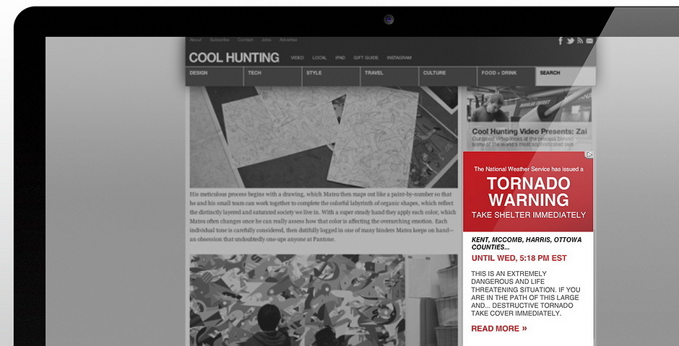Open the Advertise link
This screenshot has height=346, width=679.
coord(288,40)
